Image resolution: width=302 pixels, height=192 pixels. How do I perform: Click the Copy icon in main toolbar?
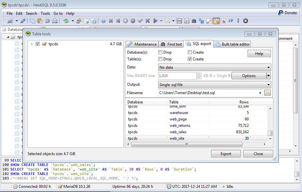click(33, 21)
